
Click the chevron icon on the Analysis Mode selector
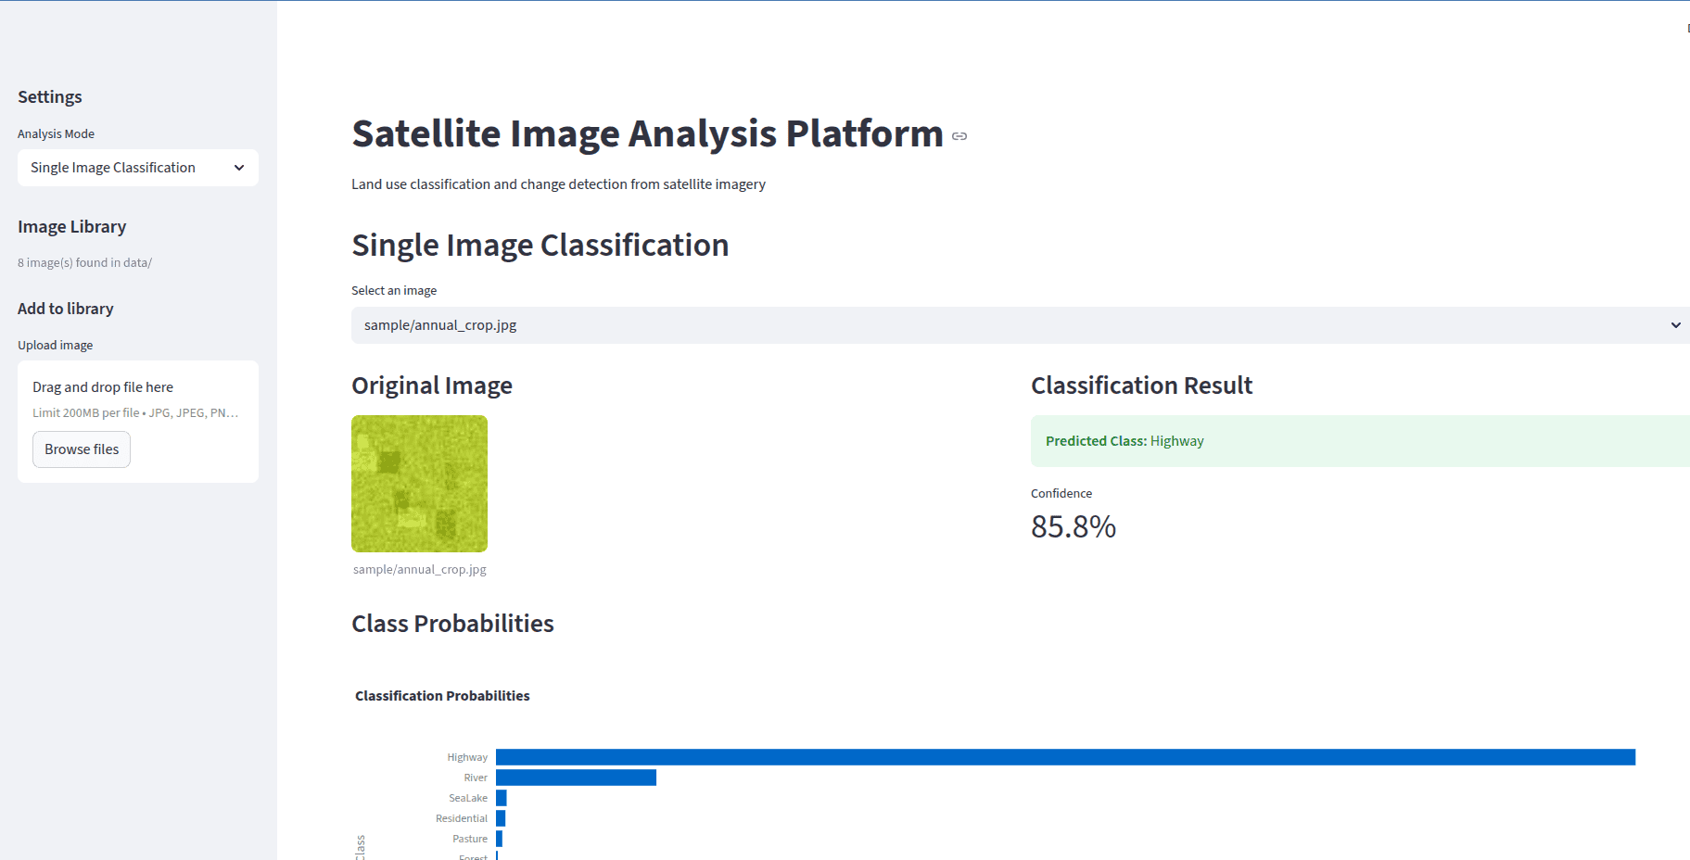tap(239, 168)
